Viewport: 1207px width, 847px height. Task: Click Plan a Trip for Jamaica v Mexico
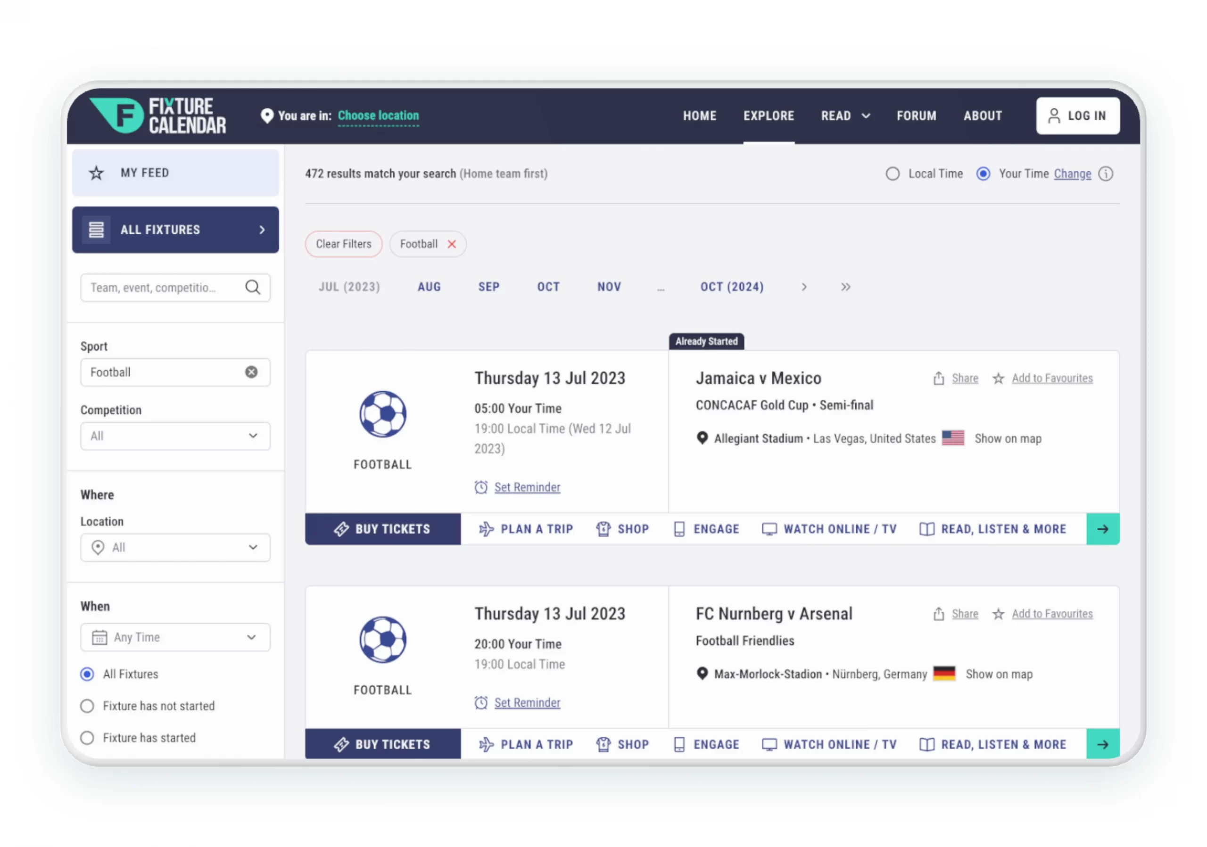tap(526, 529)
